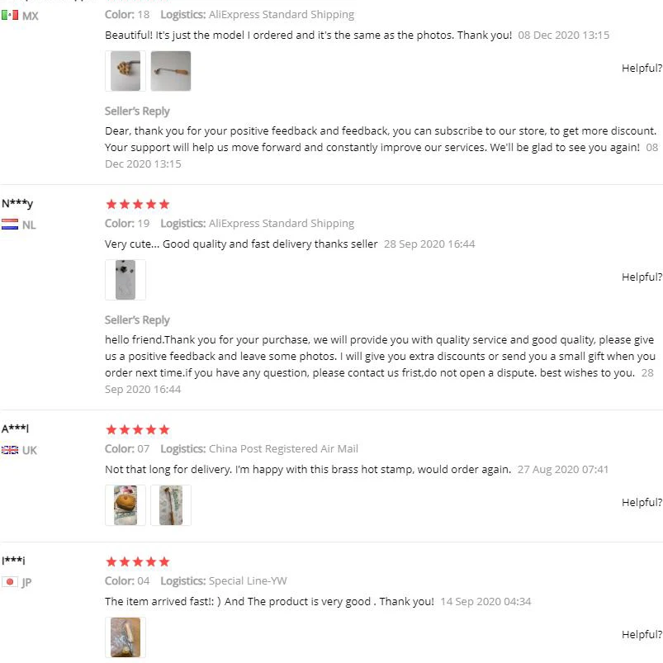This screenshot has height=663, width=663.
Task: Mark MX review as Helpful
Action: (642, 69)
